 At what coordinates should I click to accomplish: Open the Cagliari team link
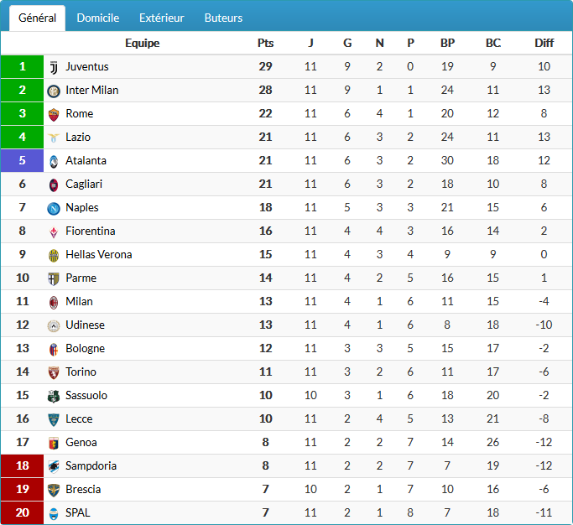coord(84,185)
